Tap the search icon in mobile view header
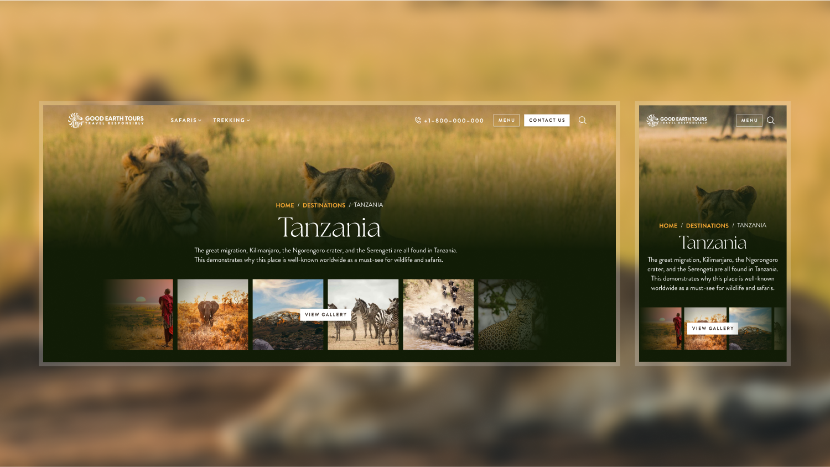This screenshot has height=467, width=830. tap(770, 120)
